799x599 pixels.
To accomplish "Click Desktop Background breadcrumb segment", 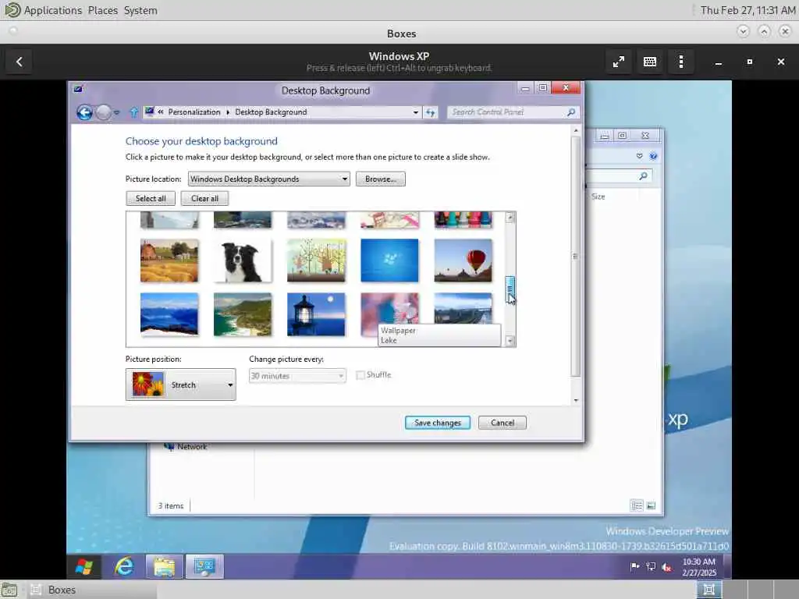I will pos(271,112).
